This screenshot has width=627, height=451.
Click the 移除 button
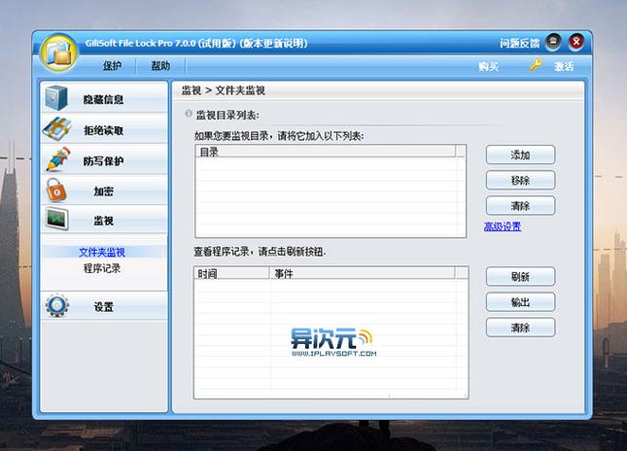520,181
